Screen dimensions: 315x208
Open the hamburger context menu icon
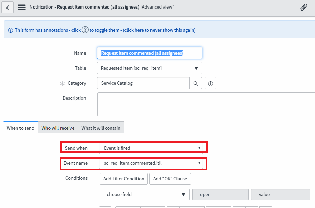point(22,7)
